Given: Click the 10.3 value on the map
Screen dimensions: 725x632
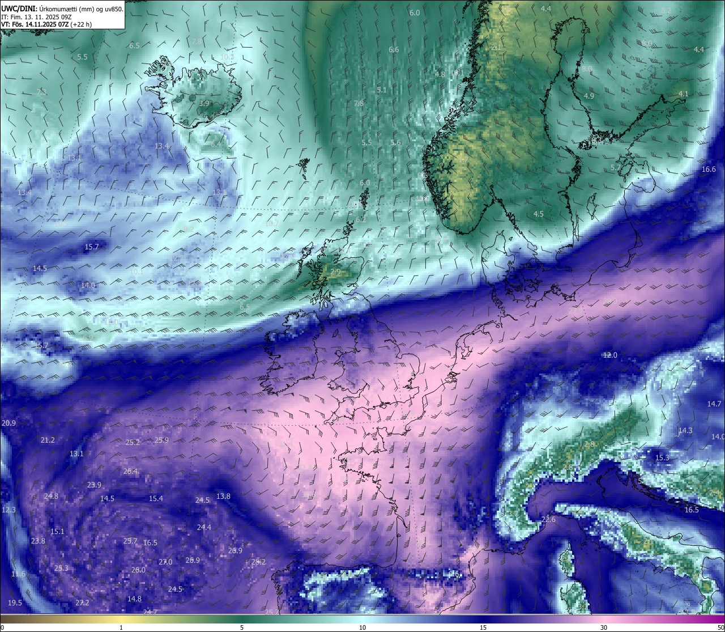Looking at the screenshot, I should (x=227, y=57).
